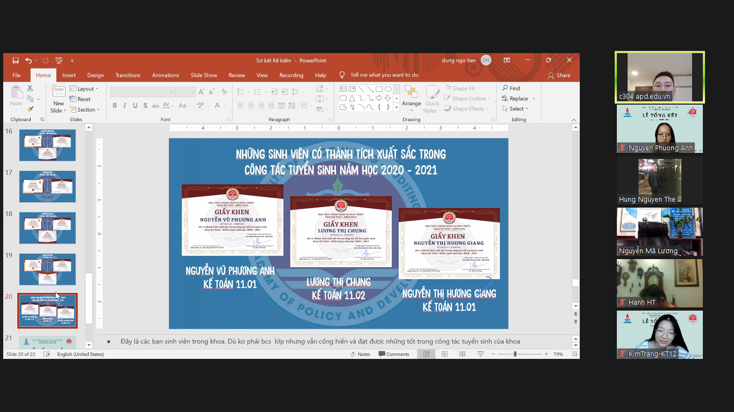The image size is (734, 412).
Task: Toggle the Comments pane in status bar
Action: pos(394,354)
